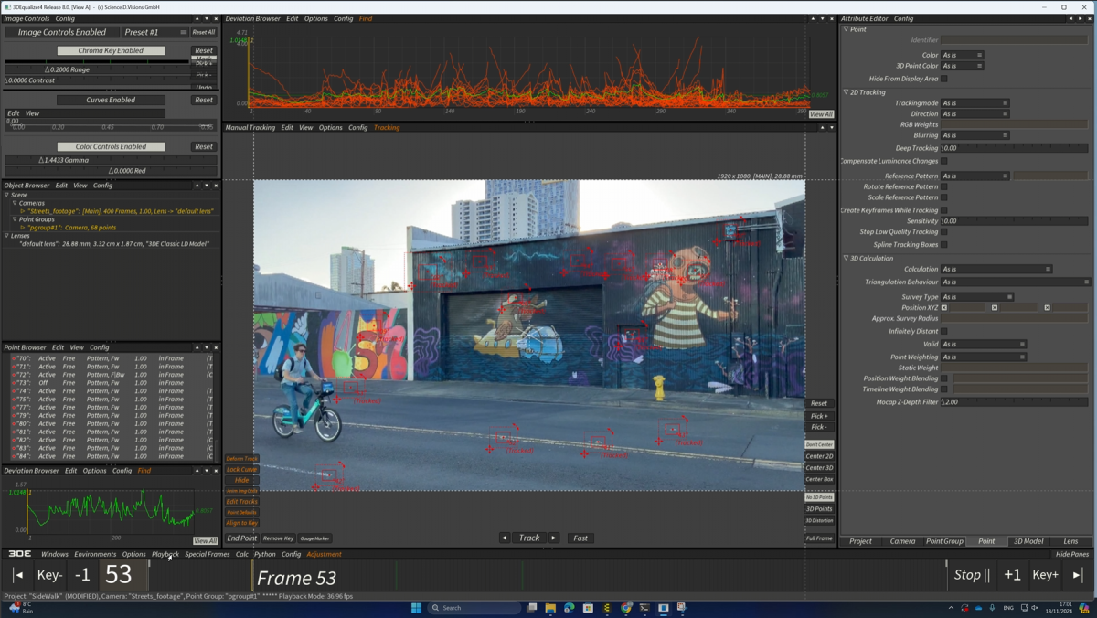The height and width of the screenshot is (618, 1097).
Task: Click the Track backward arrow icon
Action: click(x=504, y=538)
